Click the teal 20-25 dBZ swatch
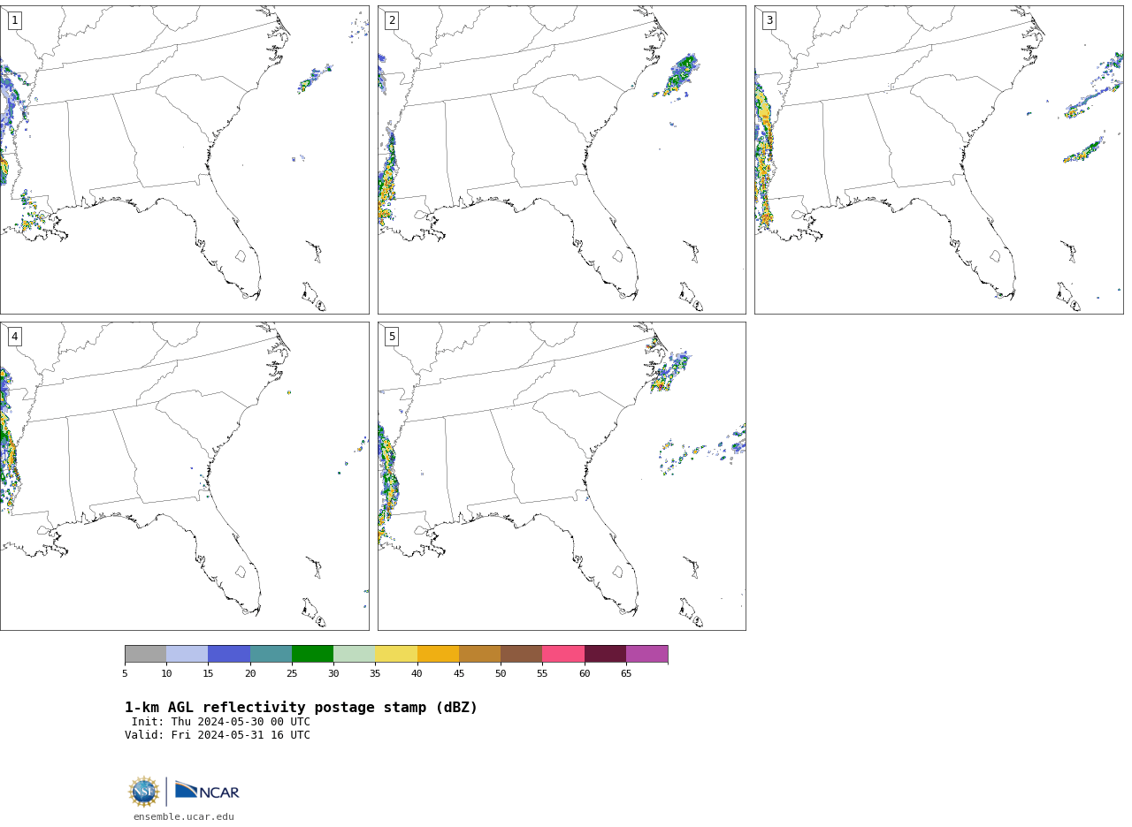 (x=271, y=654)
